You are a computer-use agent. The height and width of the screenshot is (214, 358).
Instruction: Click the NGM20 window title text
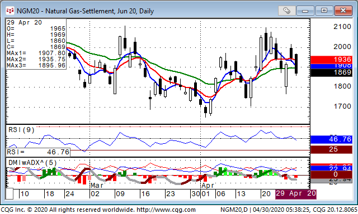pos(85,11)
